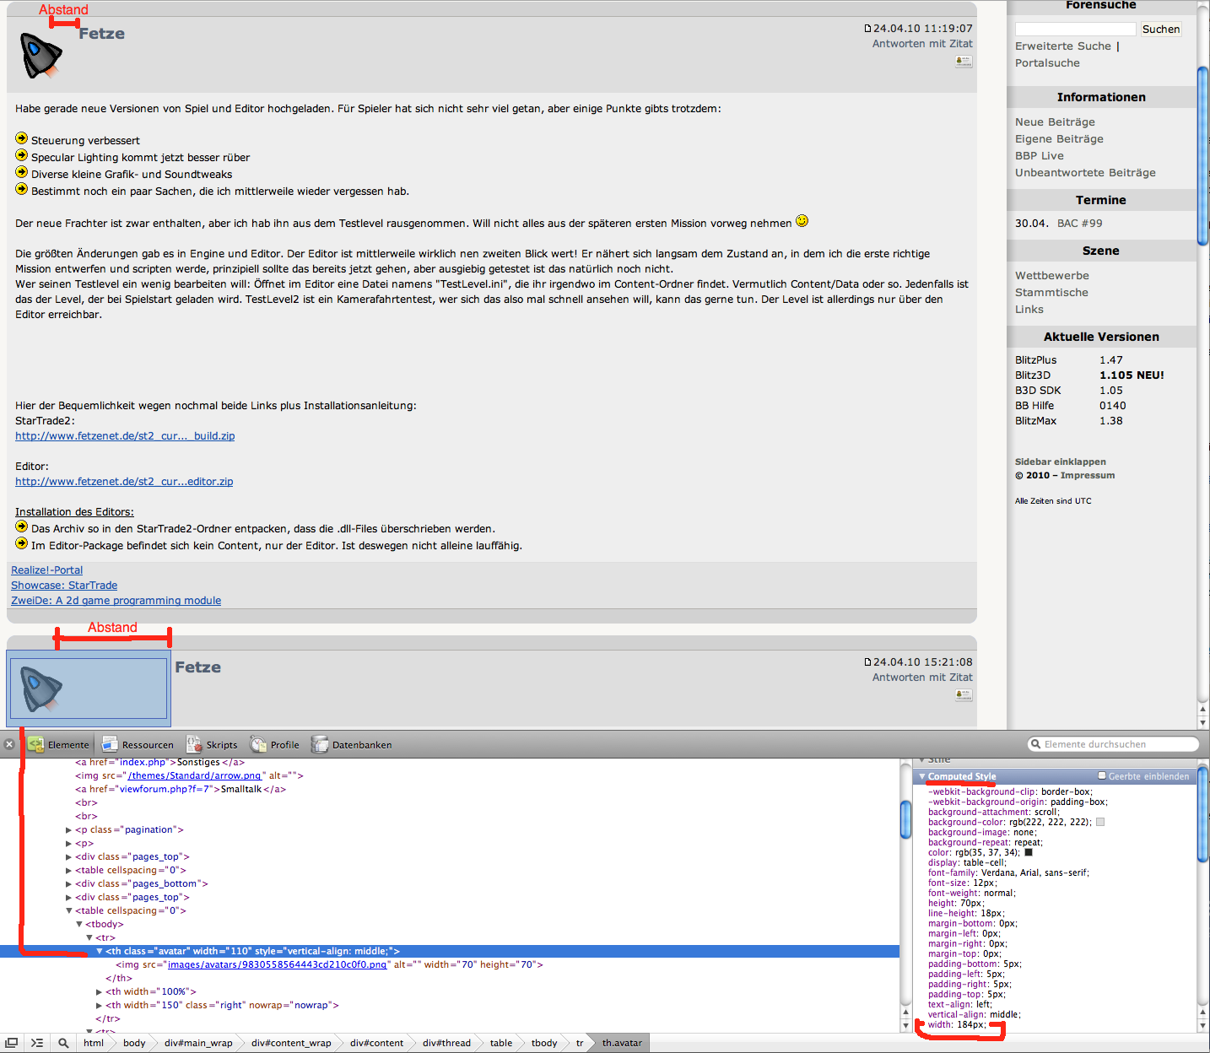The image size is (1210, 1053).
Task: Collapse the Computed Style section
Action: coord(922,776)
